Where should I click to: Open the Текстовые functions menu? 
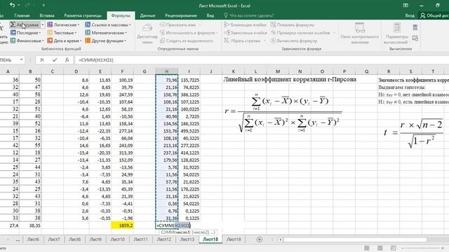62,33
